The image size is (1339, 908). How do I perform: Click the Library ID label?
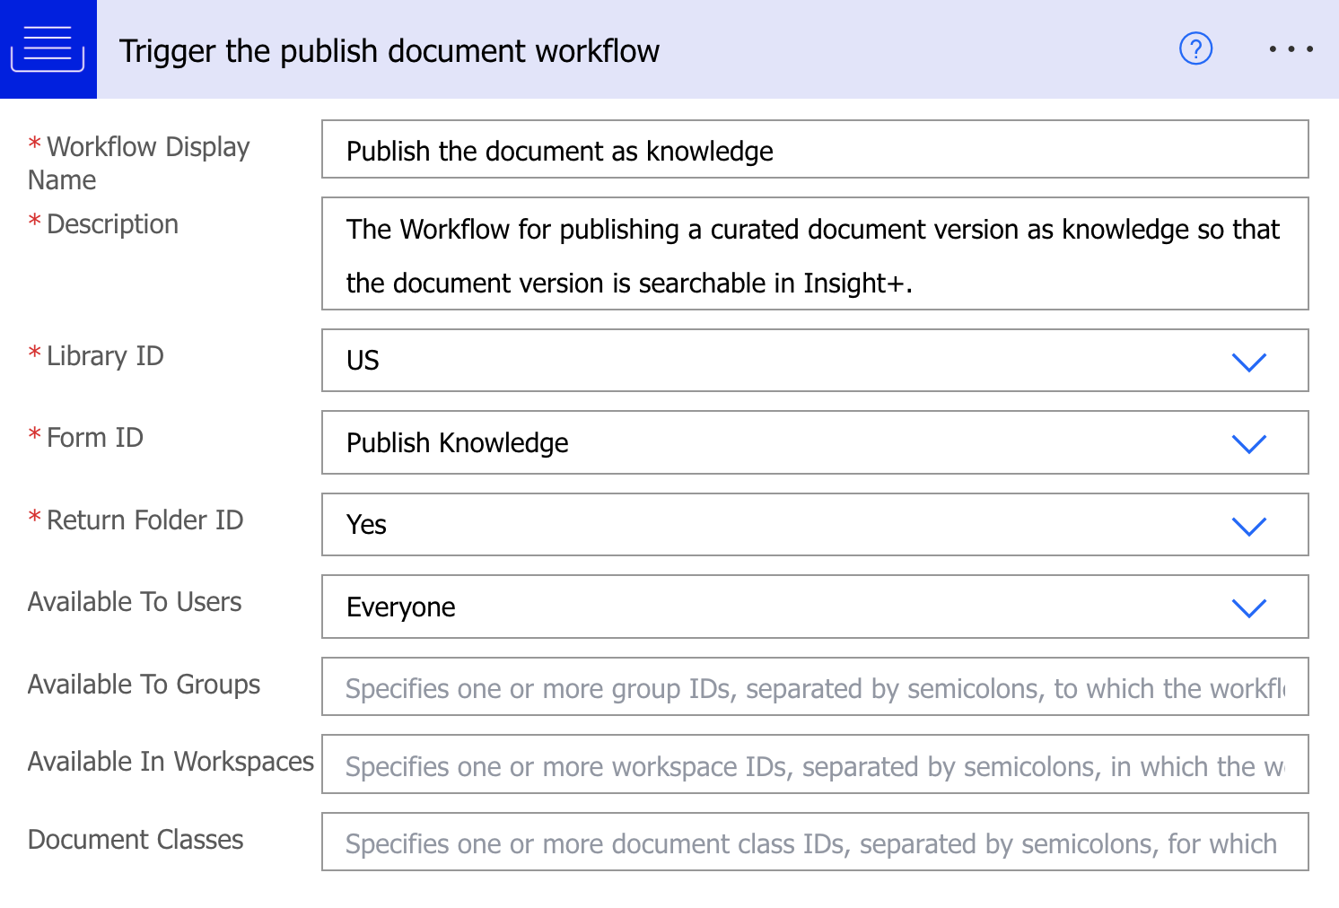pos(105,356)
